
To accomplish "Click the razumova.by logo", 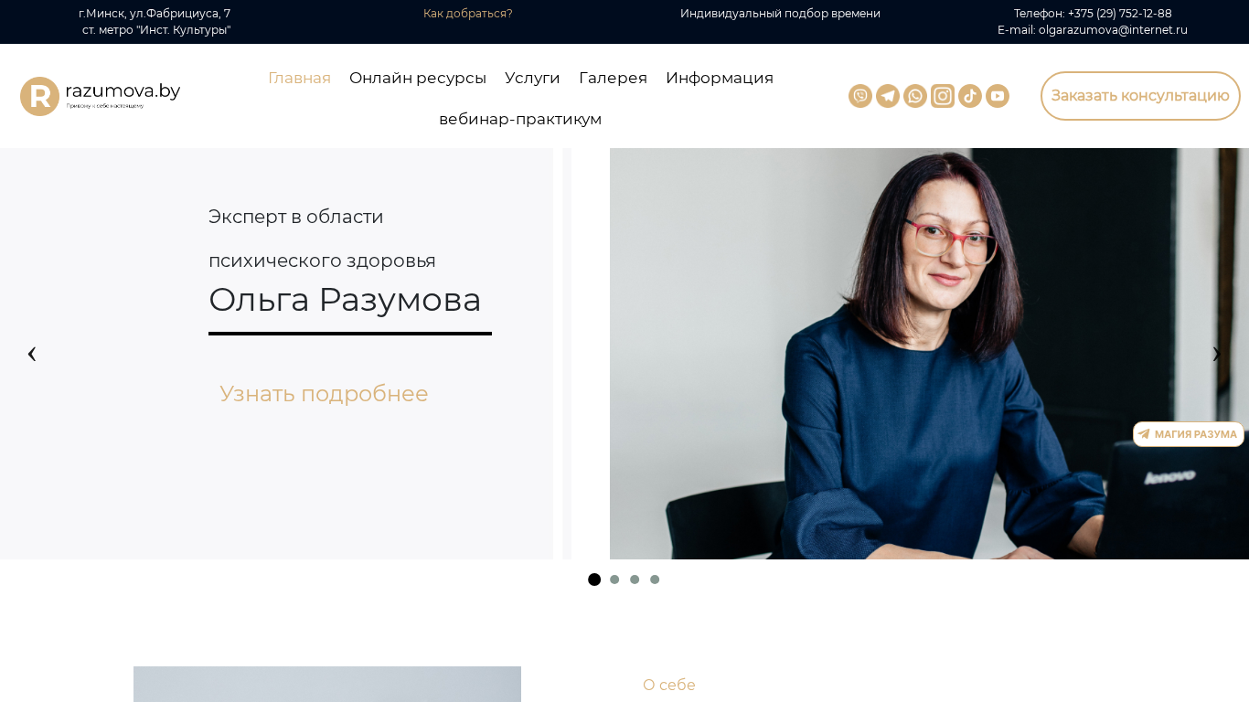I will point(101,96).
